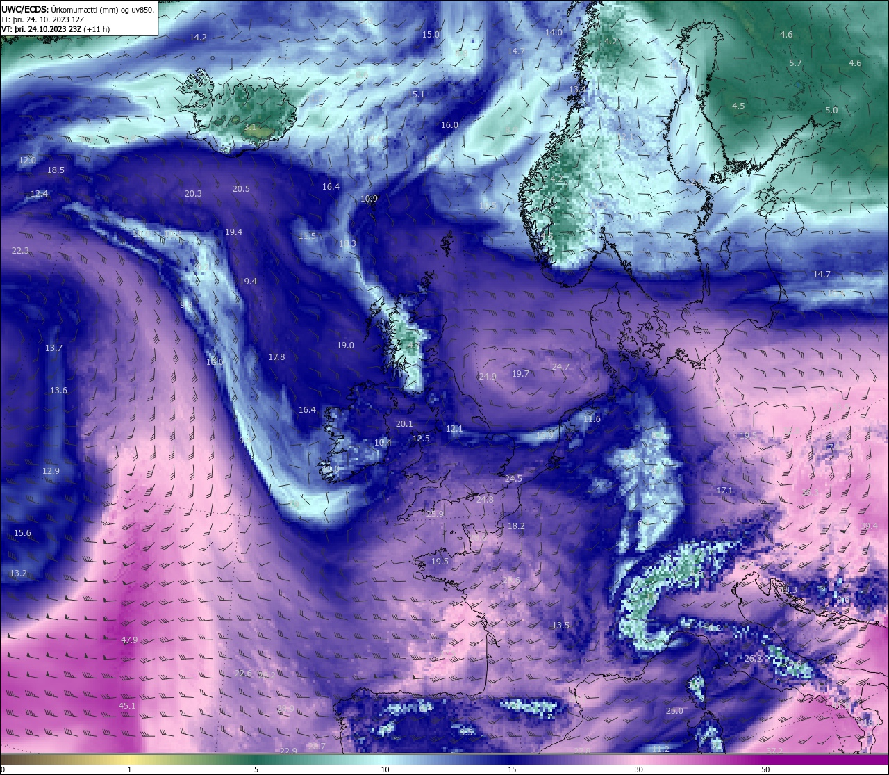Viewport: 889px width, 775px height.
Task: Click the 13.2 value on the left edge
Action: [18, 573]
